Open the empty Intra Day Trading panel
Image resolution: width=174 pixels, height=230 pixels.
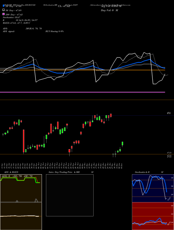coord(70,195)
